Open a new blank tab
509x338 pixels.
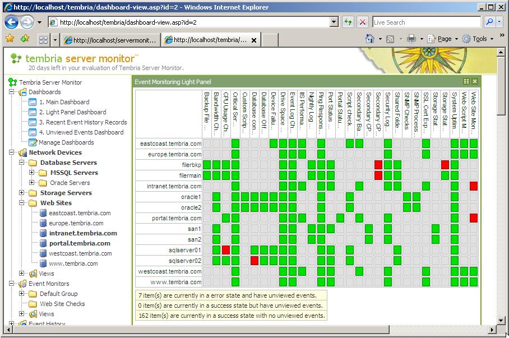click(x=270, y=40)
